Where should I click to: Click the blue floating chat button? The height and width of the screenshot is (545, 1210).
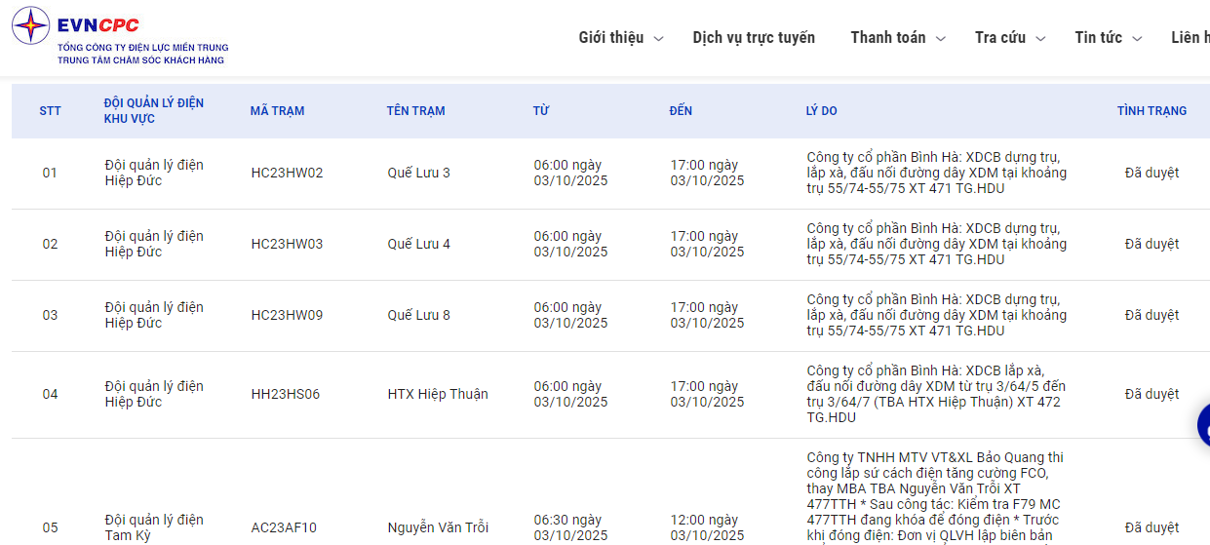[x=1204, y=426]
